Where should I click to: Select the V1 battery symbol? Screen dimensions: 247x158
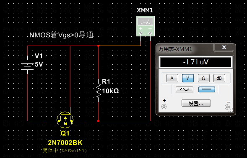coord(27,64)
